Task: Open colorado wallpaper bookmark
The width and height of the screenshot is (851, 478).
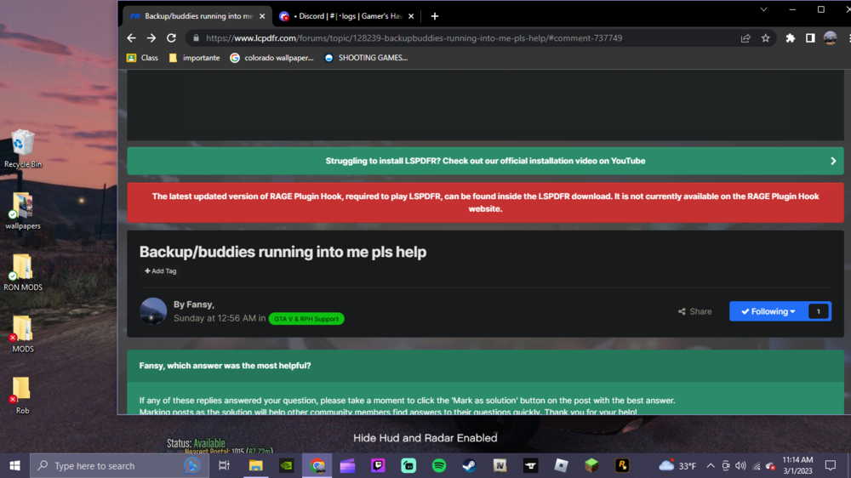Action: click(x=272, y=58)
